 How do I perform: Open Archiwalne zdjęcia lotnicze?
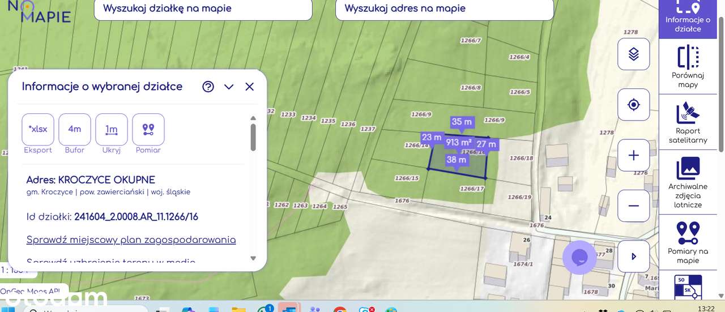tap(688, 182)
